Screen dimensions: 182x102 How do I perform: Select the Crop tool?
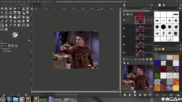11,13
